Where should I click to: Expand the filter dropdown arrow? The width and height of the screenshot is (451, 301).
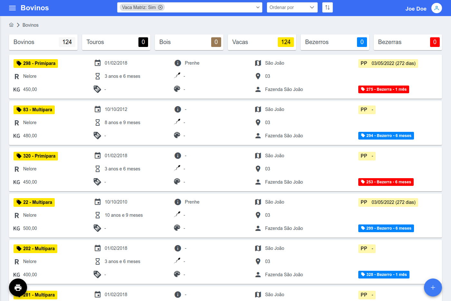point(258,7)
